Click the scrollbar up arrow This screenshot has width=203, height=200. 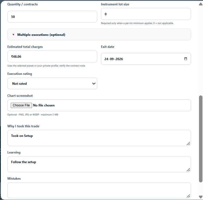coord(201,4)
